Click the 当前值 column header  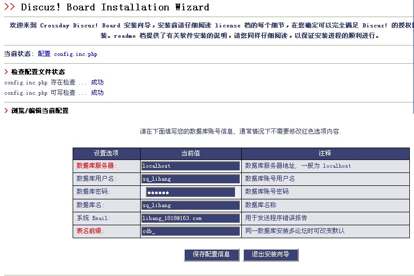190,153
